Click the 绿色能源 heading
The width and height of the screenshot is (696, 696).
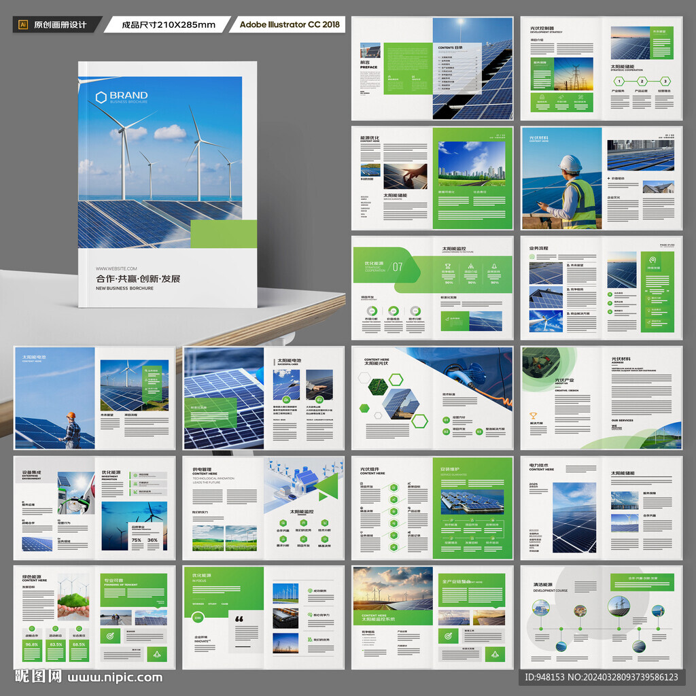pyautogui.click(x=31, y=576)
